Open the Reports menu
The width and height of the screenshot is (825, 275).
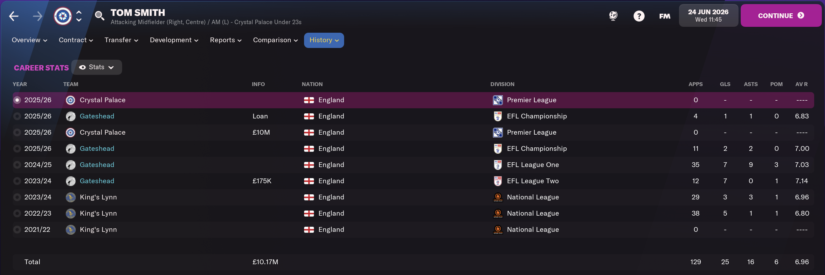pyautogui.click(x=225, y=40)
